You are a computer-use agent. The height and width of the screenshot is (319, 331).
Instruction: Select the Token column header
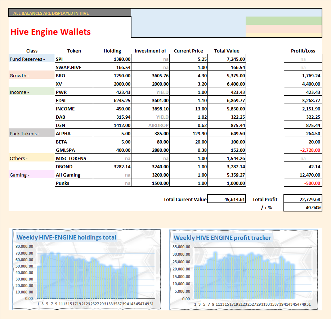click(x=74, y=51)
